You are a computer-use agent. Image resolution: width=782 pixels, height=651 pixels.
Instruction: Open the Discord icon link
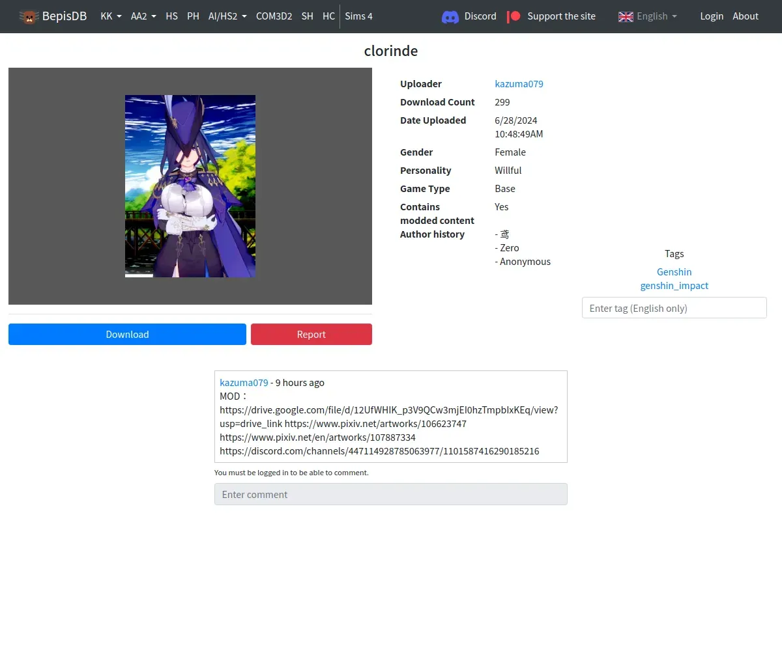[450, 16]
